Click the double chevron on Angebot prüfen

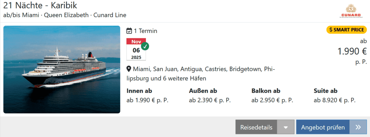click(358, 127)
